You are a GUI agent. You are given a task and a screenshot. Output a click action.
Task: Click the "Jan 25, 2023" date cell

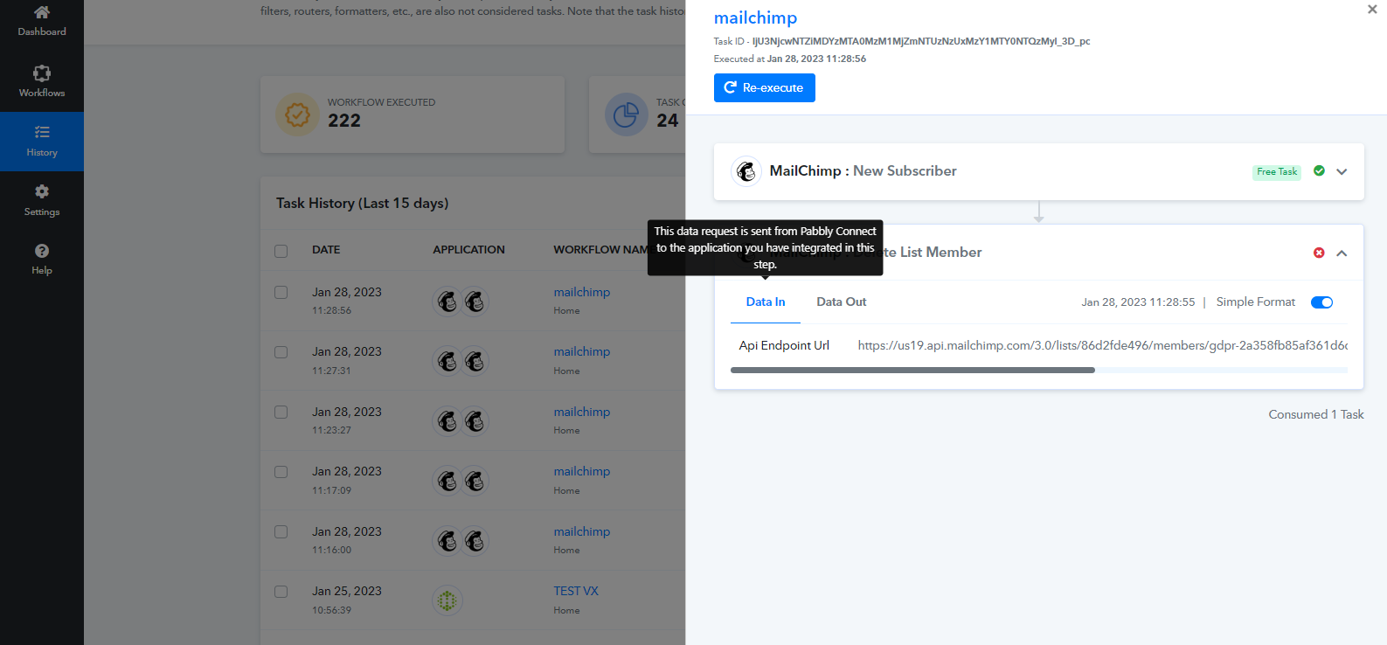click(x=347, y=591)
